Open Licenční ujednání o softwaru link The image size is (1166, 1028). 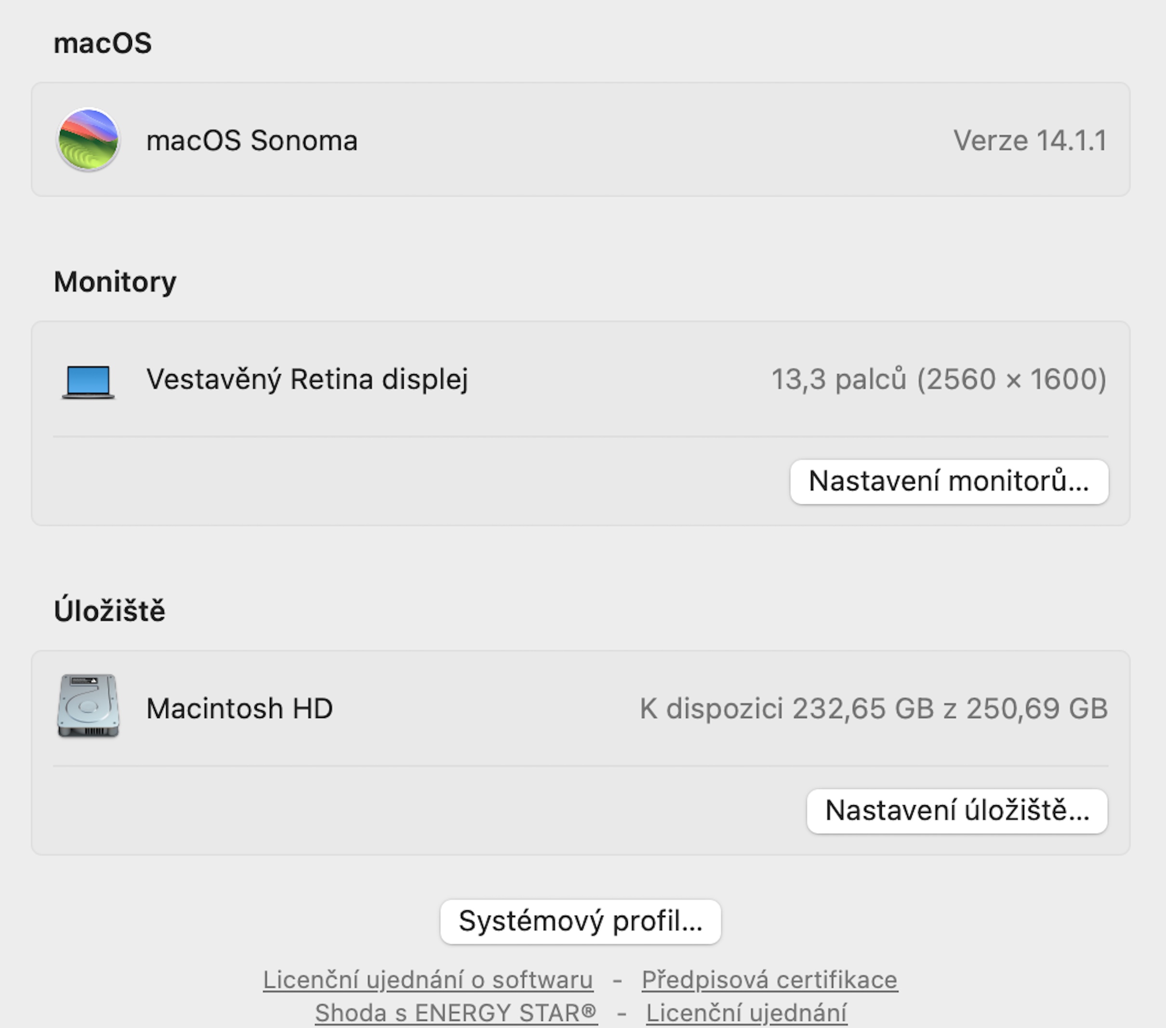428,979
